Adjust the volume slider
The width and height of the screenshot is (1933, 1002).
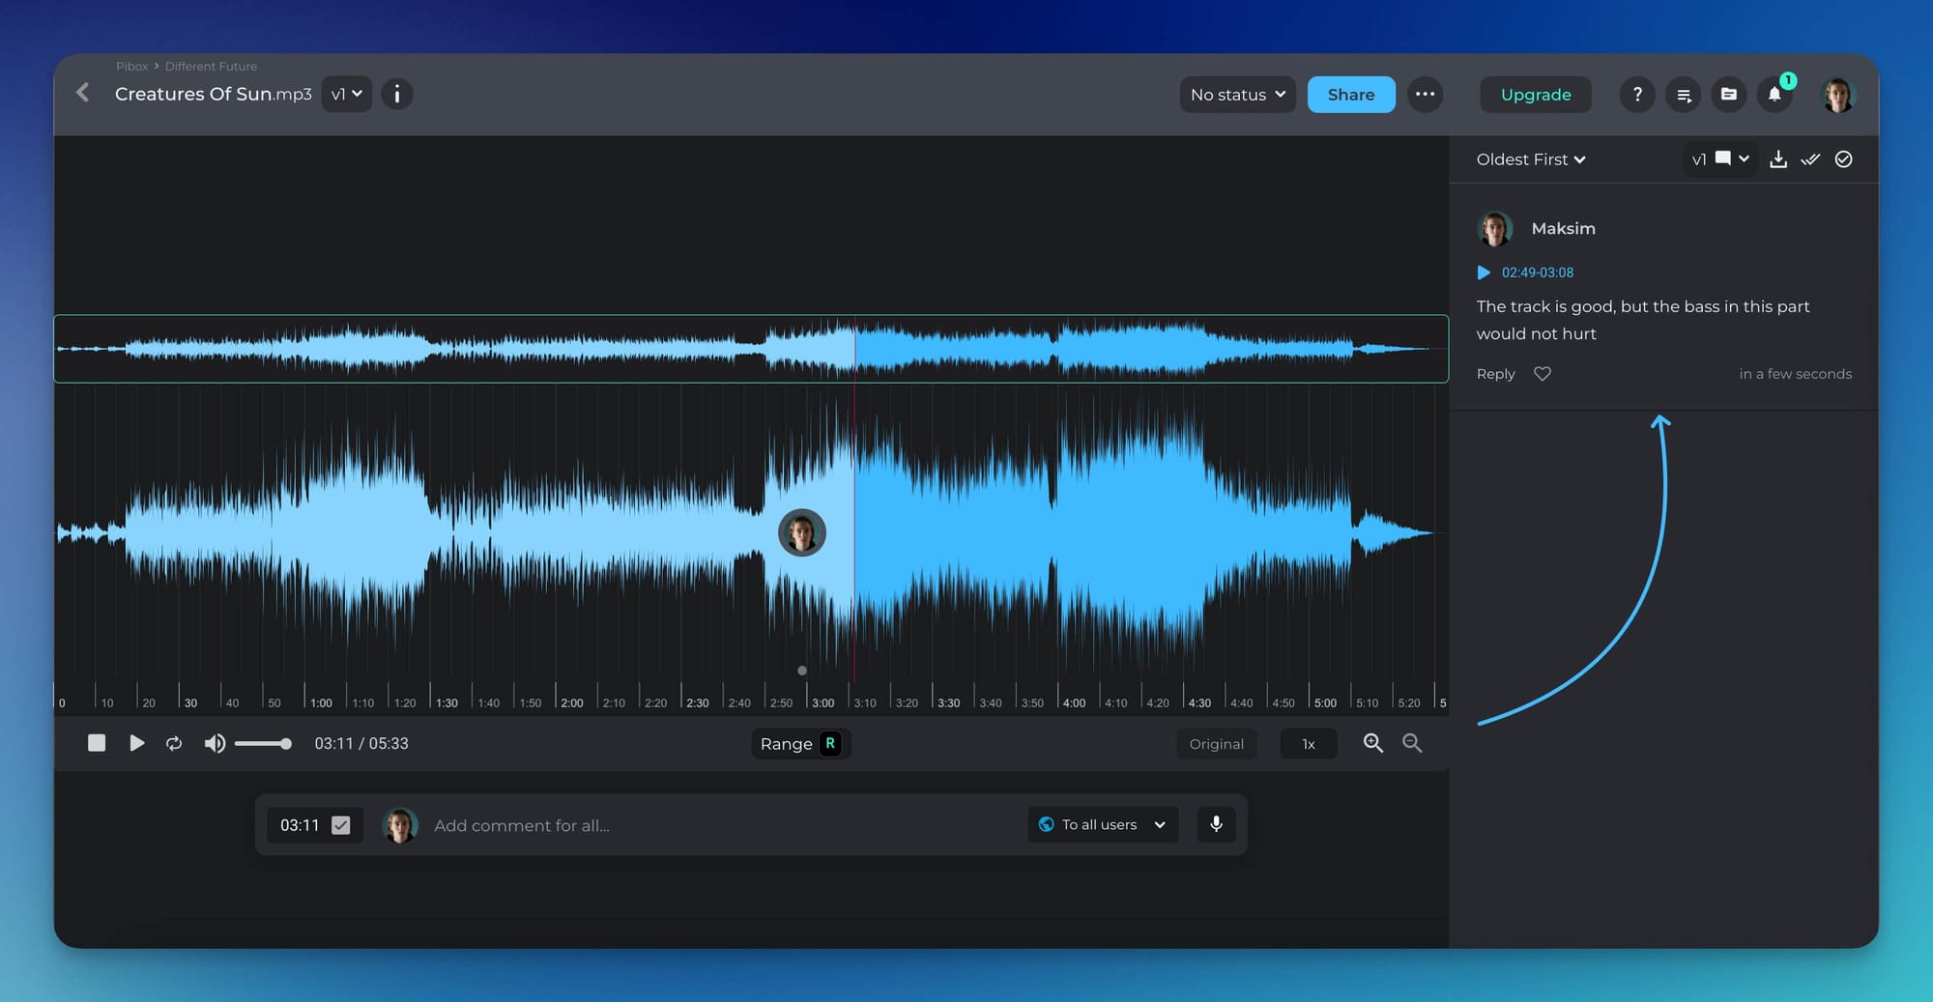261,743
